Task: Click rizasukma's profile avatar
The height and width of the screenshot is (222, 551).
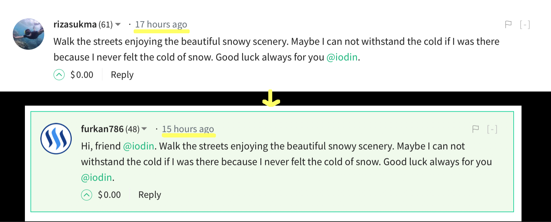Action: tap(28, 34)
